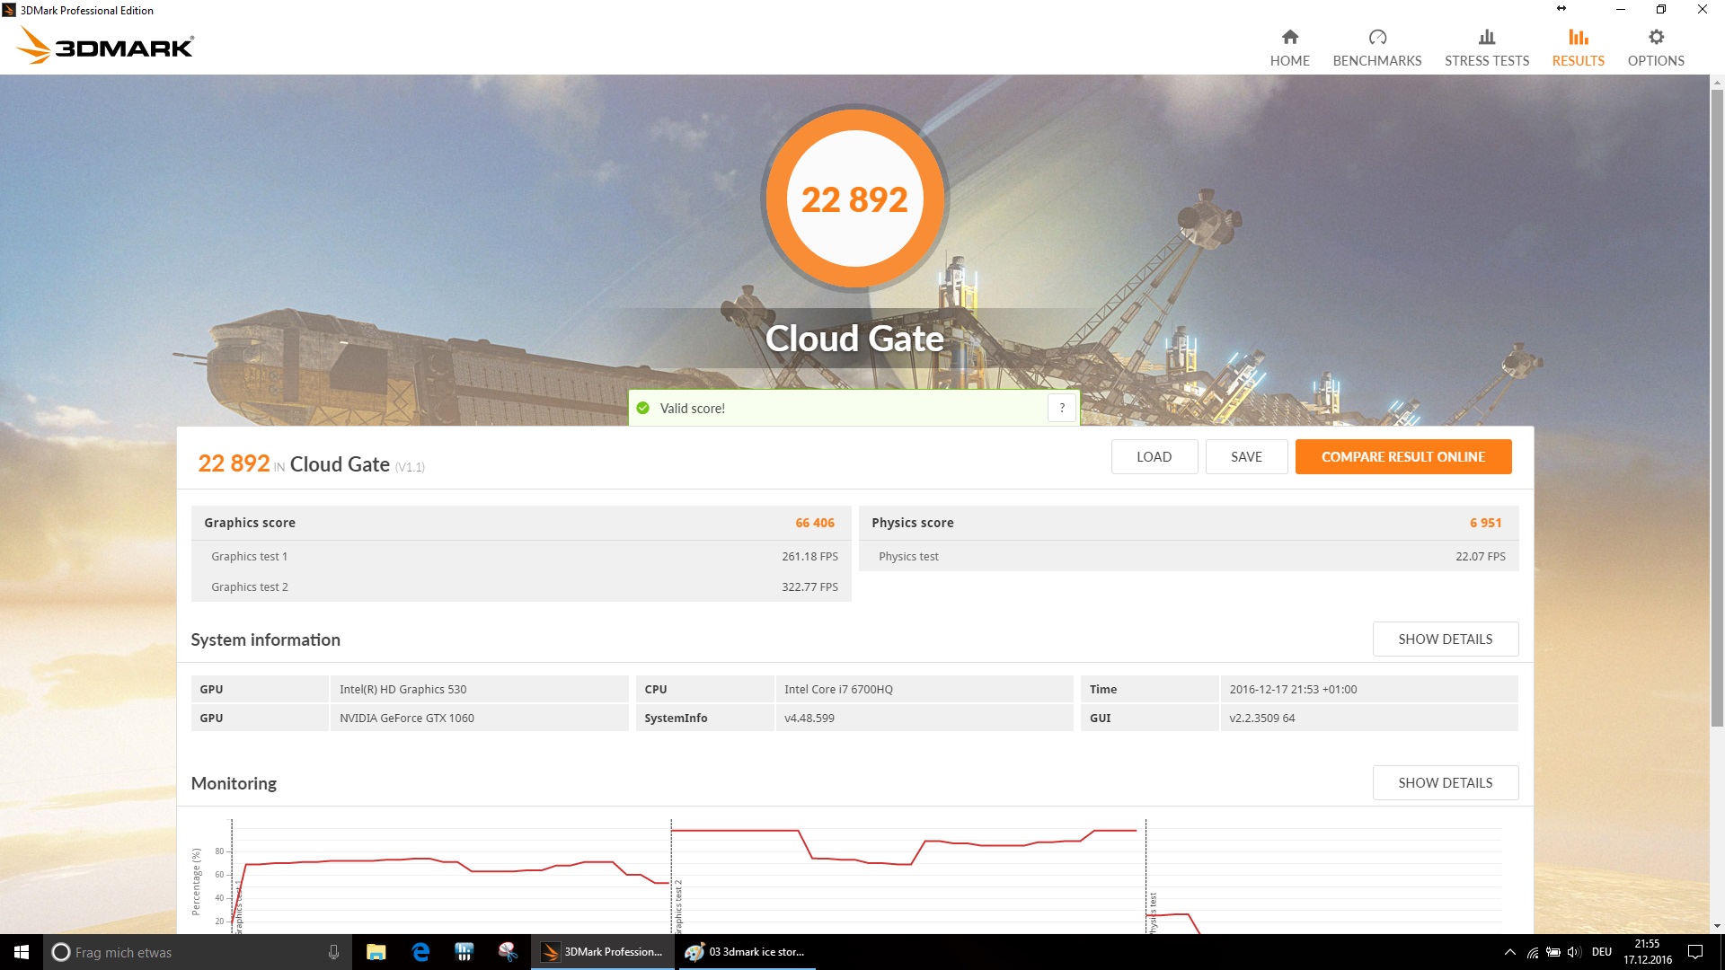Click the 3DMark logo

106,46
